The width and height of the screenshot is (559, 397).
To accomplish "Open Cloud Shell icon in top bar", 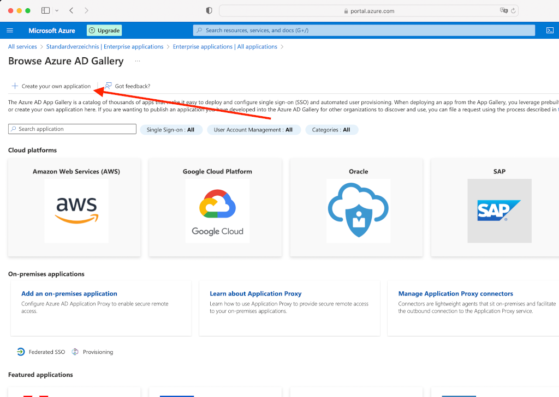I will pos(550,30).
